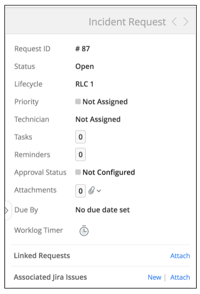Go to previous request with left arrow
The width and height of the screenshot is (200, 294).
(x=174, y=22)
